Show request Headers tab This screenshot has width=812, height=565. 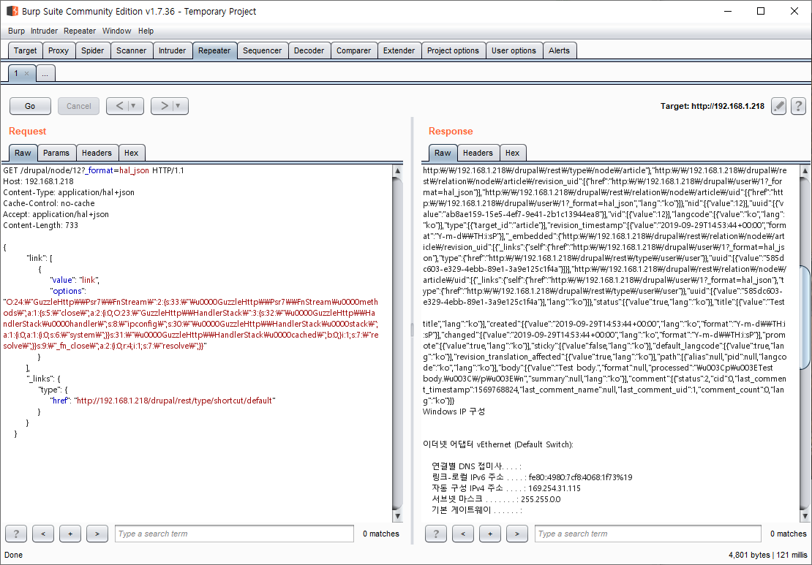point(97,153)
